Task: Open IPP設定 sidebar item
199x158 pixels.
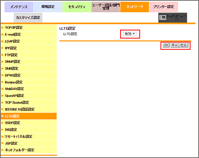Action: [29, 48]
